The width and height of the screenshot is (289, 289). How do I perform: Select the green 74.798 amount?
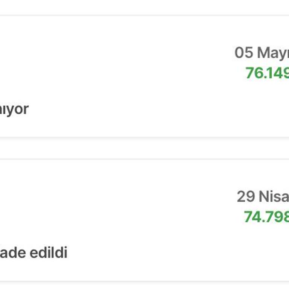pos(266,216)
